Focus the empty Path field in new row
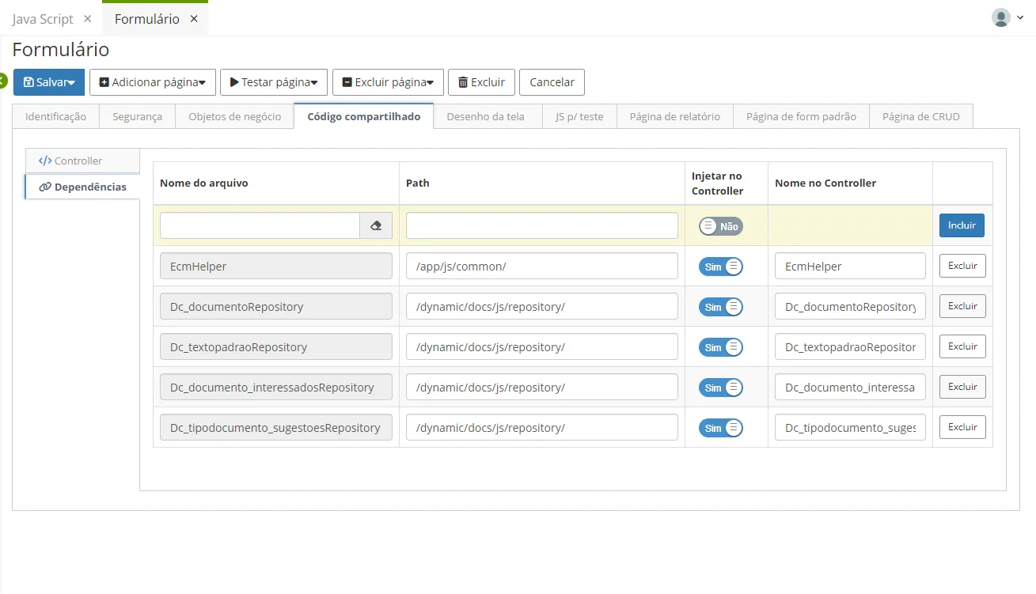Screen dimensions: 1036x594 pos(542,225)
